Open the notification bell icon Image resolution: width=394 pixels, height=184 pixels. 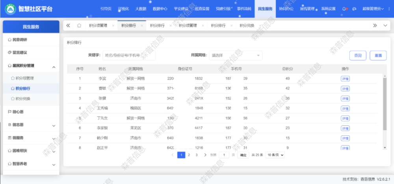[x=344, y=9]
